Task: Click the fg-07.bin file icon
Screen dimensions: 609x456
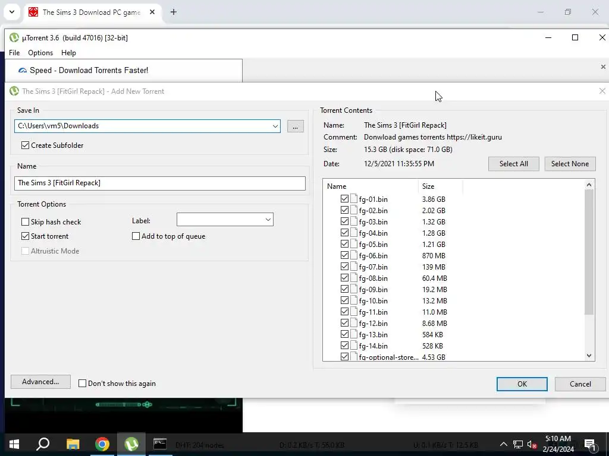Action: (354, 267)
